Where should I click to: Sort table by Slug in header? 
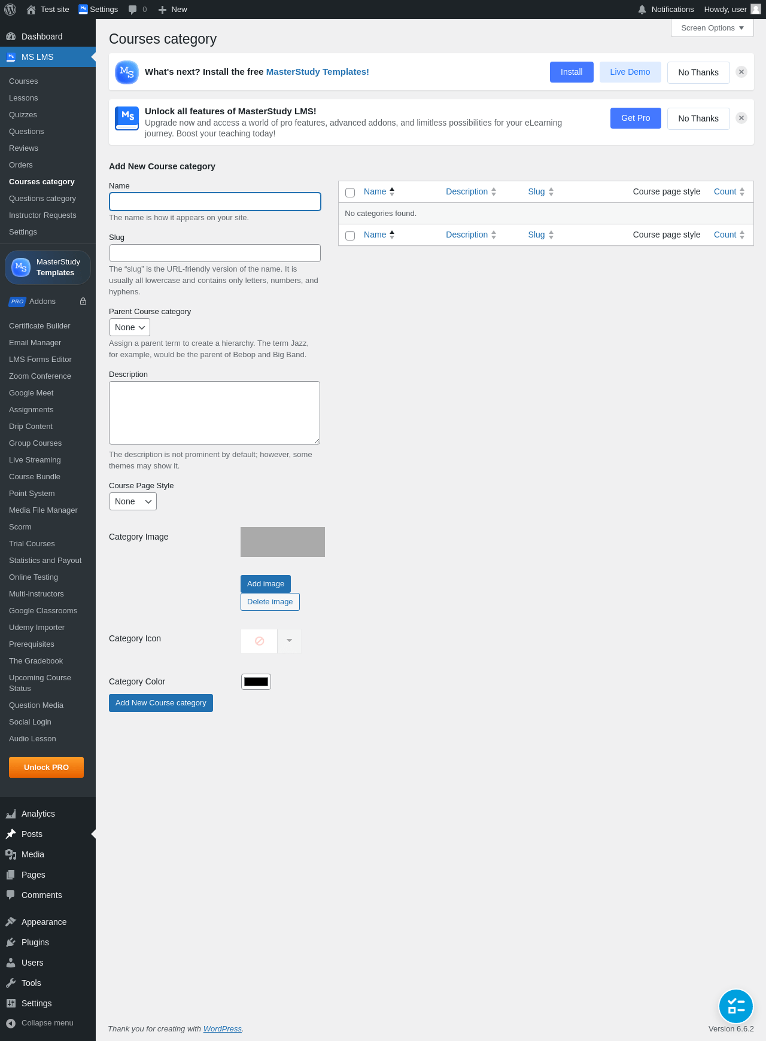click(541, 191)
